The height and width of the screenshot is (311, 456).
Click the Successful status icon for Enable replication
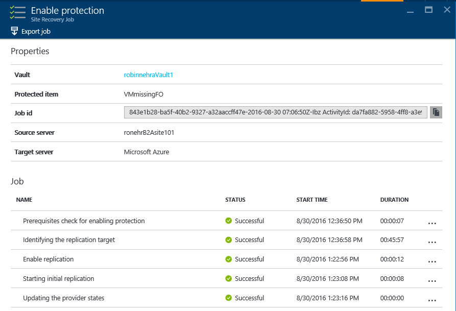click(230, 259)
